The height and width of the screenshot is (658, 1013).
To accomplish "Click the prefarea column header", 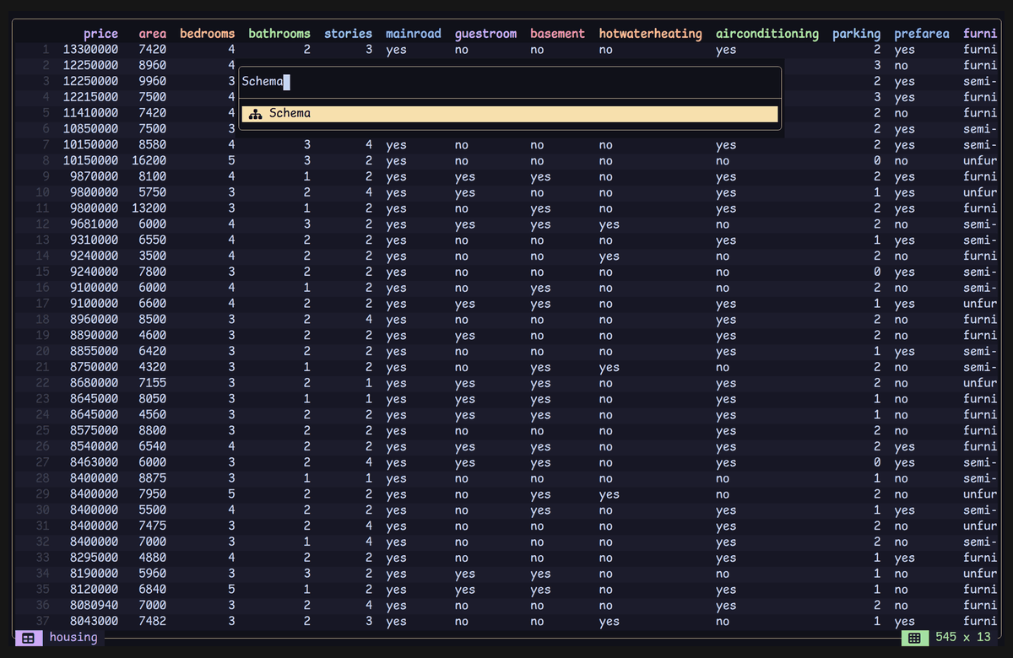I will pyautogui.click(x=922, y=34).
